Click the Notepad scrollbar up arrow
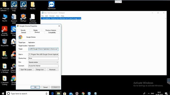Image resolution: width=170 pixels, height=95 pixels. pos(165,18)
